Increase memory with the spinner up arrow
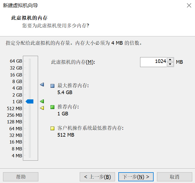 pyautogui.click(x=170, y=60)
